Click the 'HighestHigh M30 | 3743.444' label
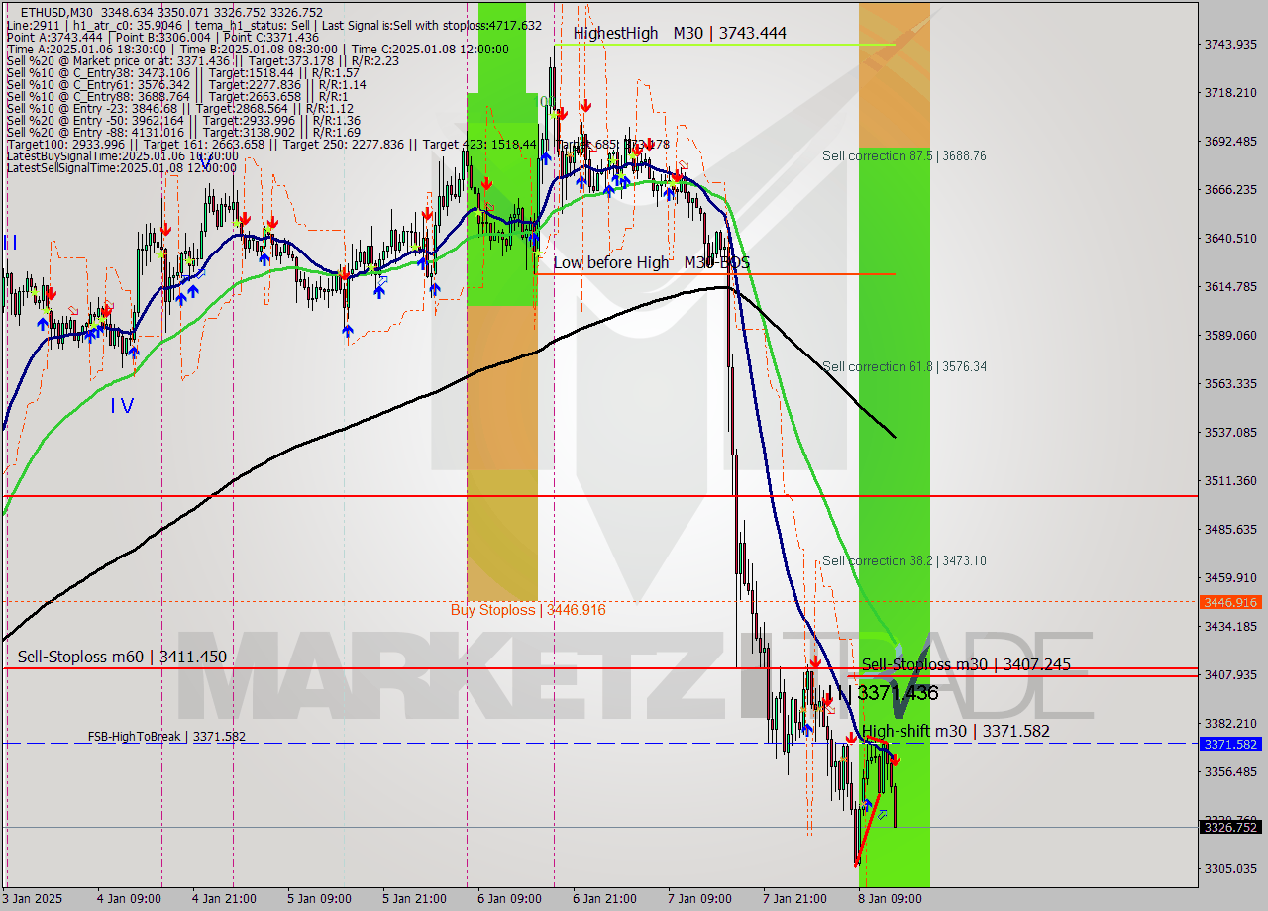 [x=680, y=33]
